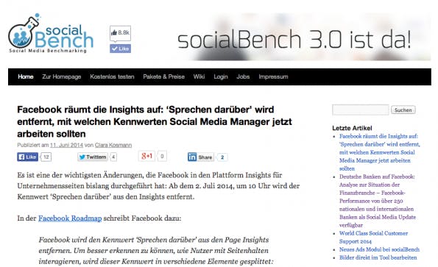Click the LinkedIn share count 2

click(x=222, y=157)
